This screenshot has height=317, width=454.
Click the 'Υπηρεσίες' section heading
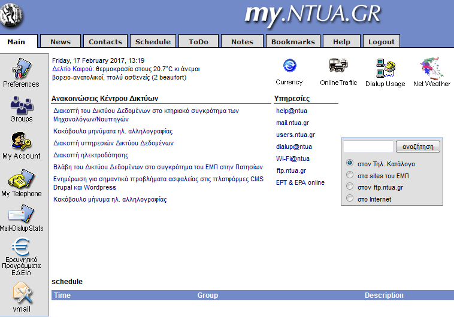tap(292, 99)
